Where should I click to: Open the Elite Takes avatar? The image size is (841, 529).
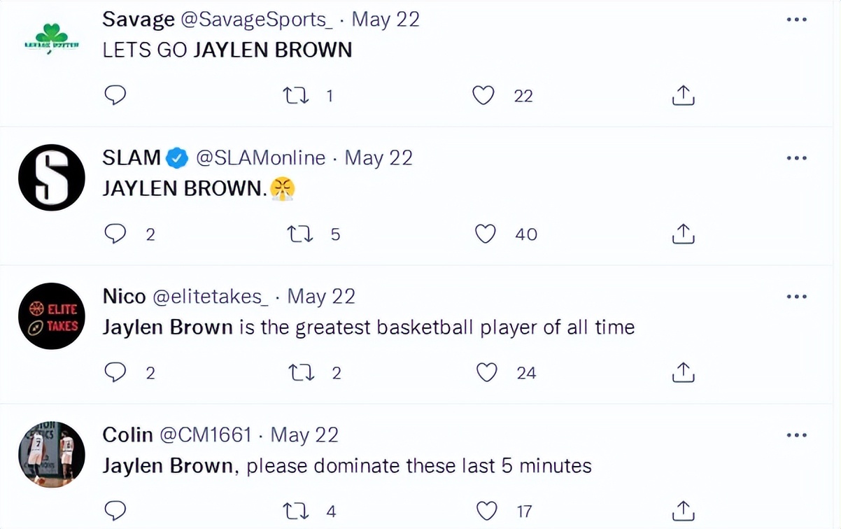[x=51, y=316]
